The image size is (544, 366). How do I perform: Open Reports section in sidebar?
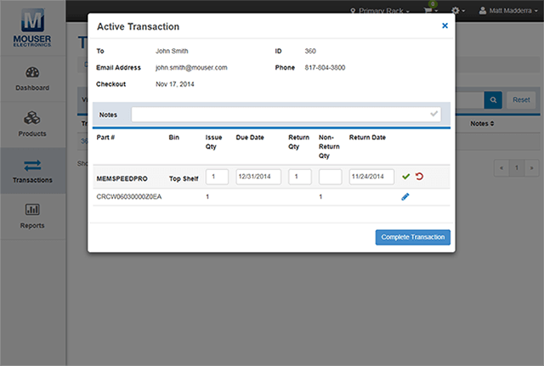pyautogui.click(x=32, y=217)
